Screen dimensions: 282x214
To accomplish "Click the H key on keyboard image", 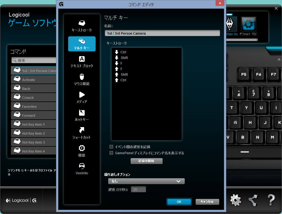I will coord(250,123).
